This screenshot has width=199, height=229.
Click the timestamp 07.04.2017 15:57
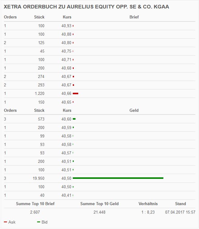coord(180,212)
